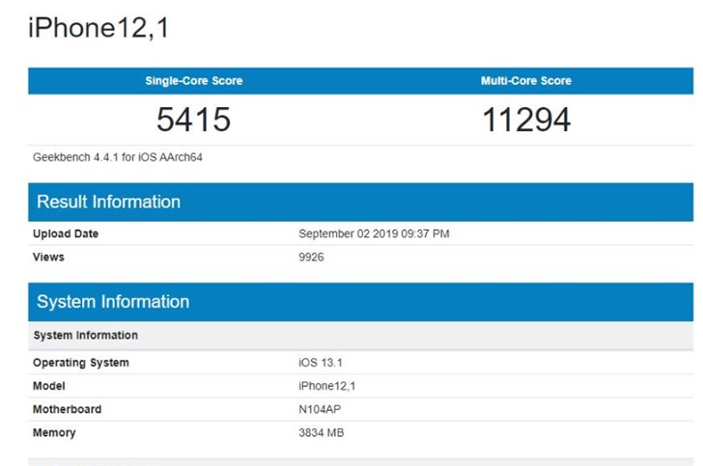Click the gray System Information table subheader
The image size is (703, 466).
click(x=85, y=336)
